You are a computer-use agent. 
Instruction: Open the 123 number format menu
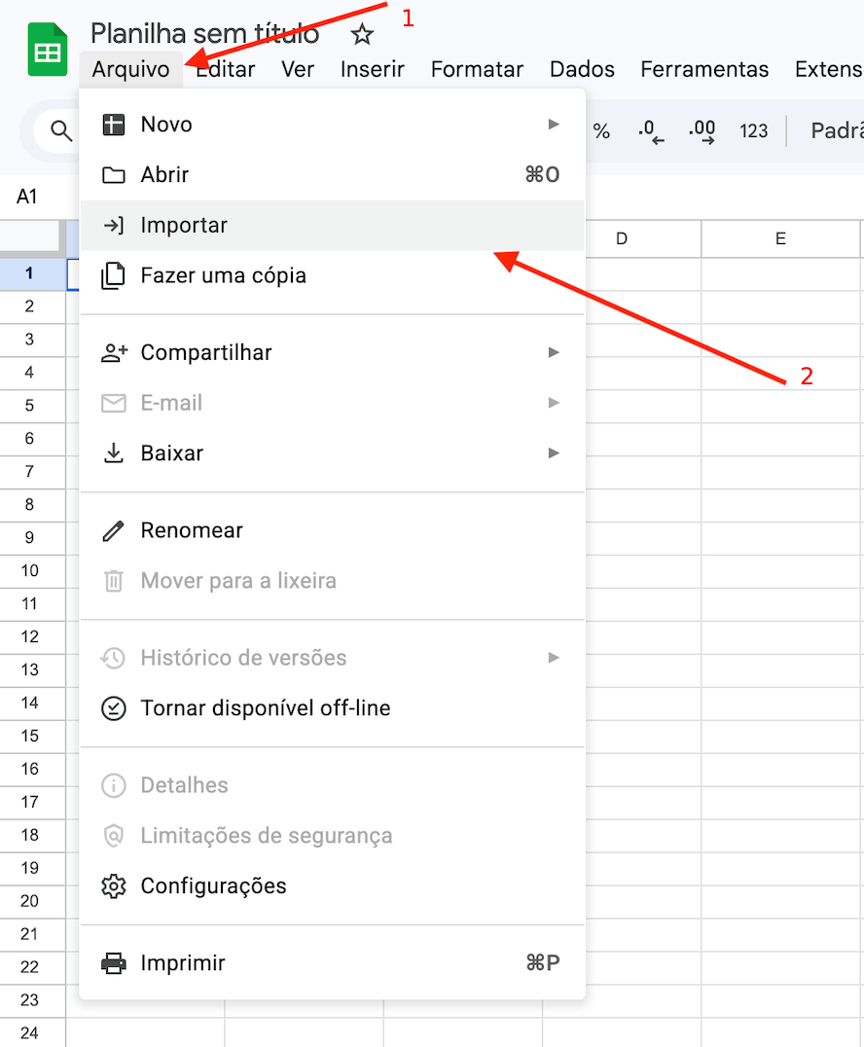tap(753, 131)
